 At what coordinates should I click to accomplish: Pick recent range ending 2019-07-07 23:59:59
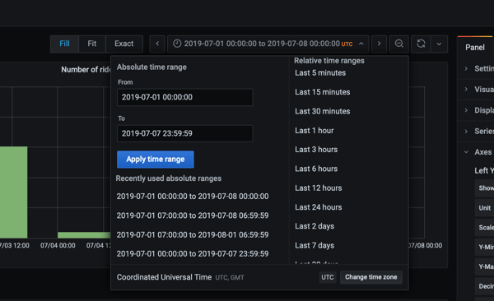pyautogui.click(x=193, y=254)
